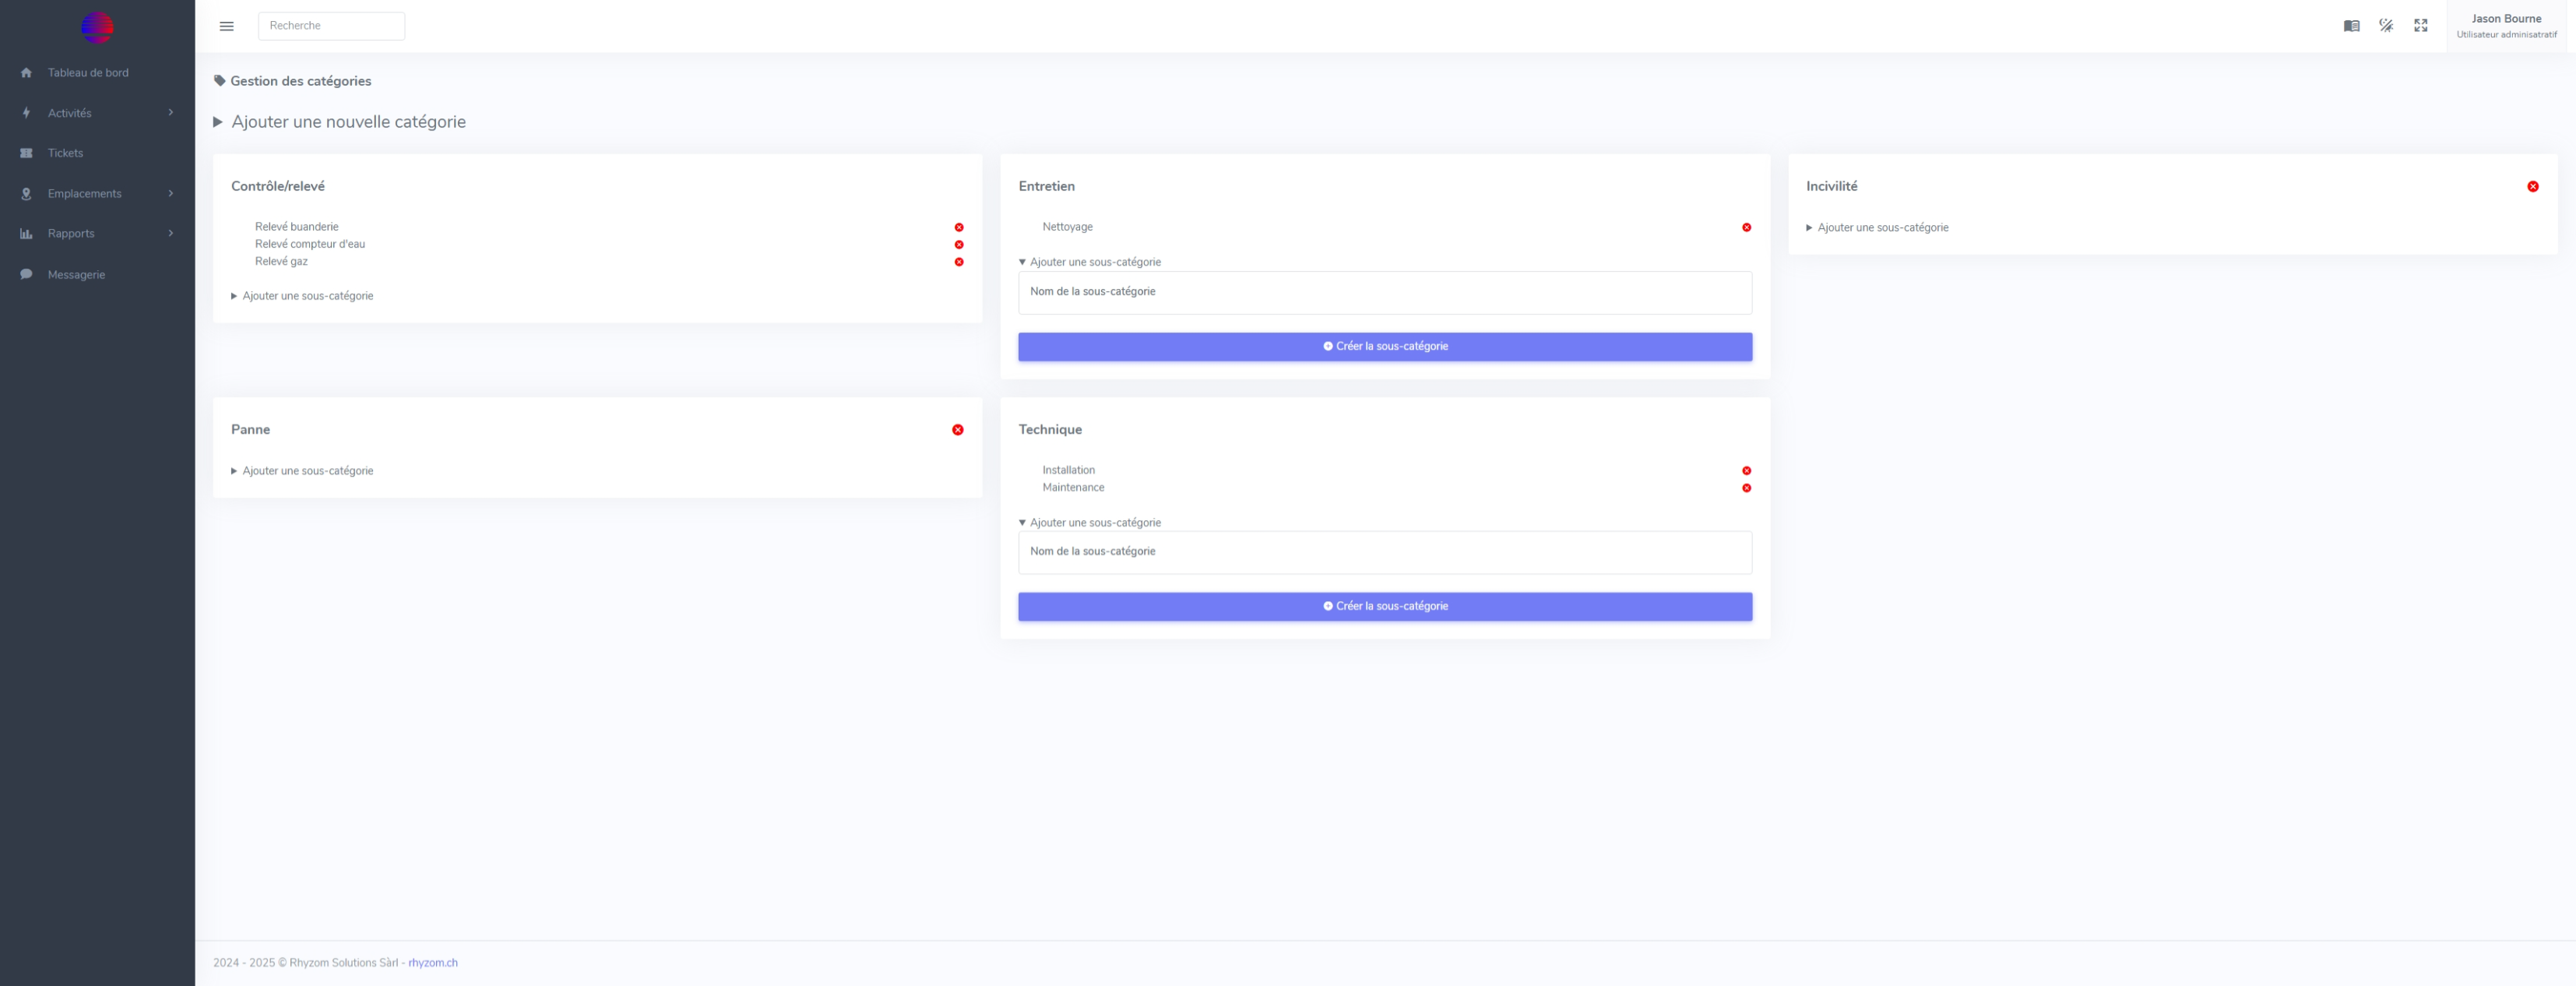Image resolution: width=2576 pixels, height=986 pixels.
Task: Open the documentation book icon
Action: pos(2351,26)
